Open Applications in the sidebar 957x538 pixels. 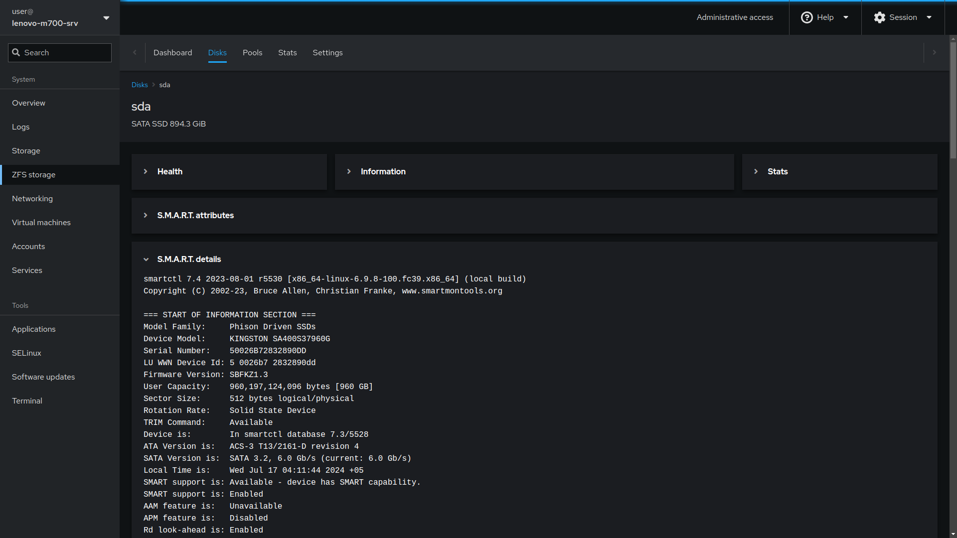coord(60,329)
